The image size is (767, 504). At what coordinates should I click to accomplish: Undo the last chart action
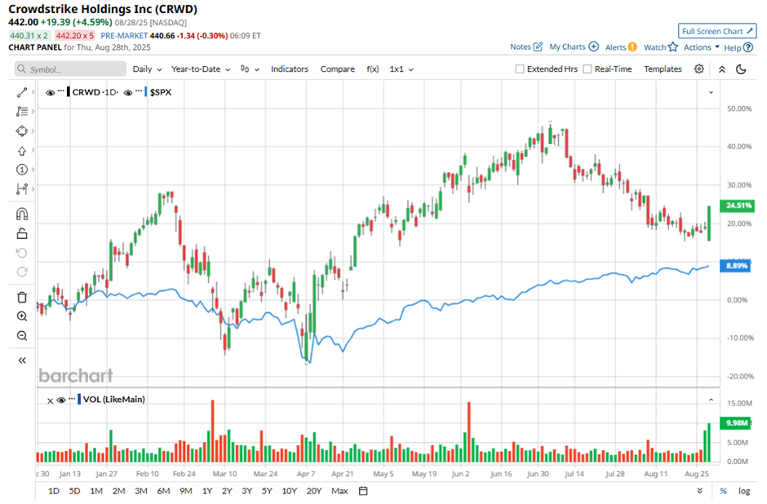[x=22, y=253]
